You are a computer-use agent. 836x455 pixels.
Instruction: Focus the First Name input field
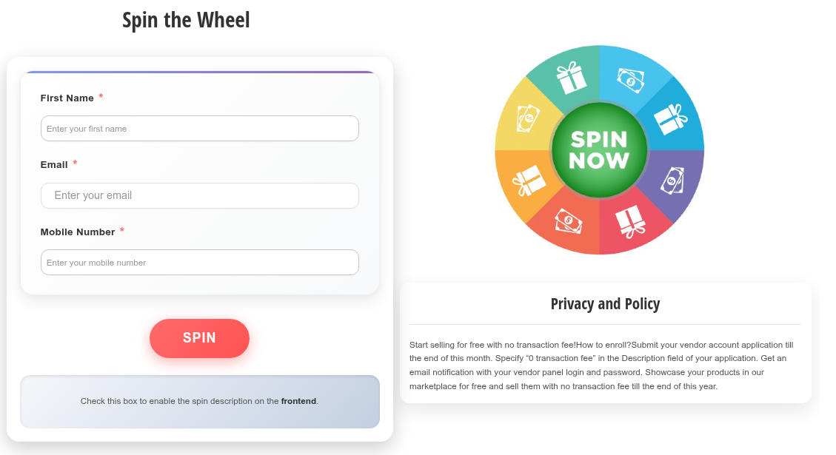pos(199,129)
